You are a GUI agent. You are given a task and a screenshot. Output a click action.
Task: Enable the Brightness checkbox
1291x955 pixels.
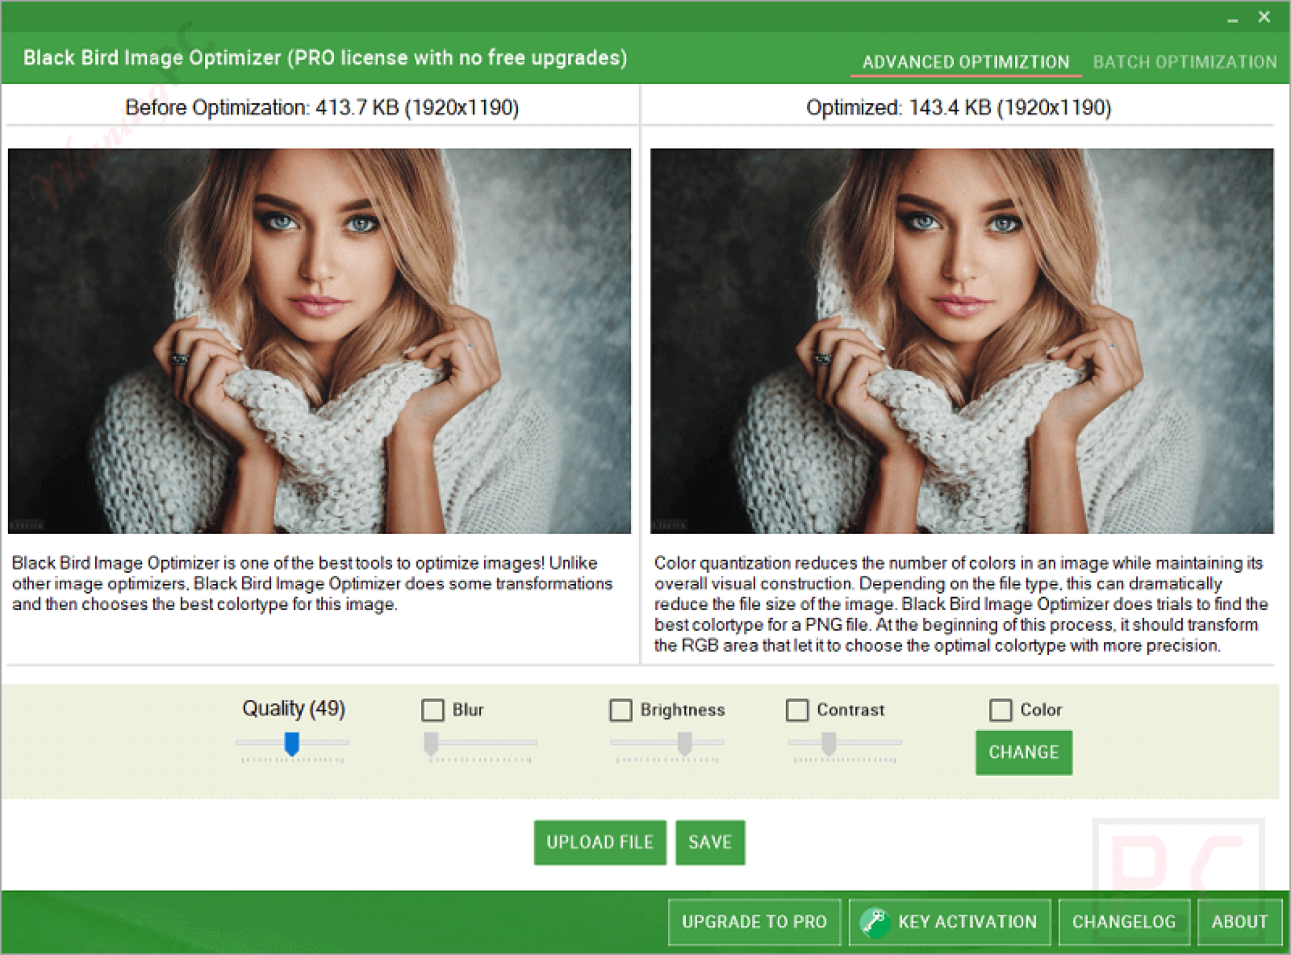(x=620, y=710)
